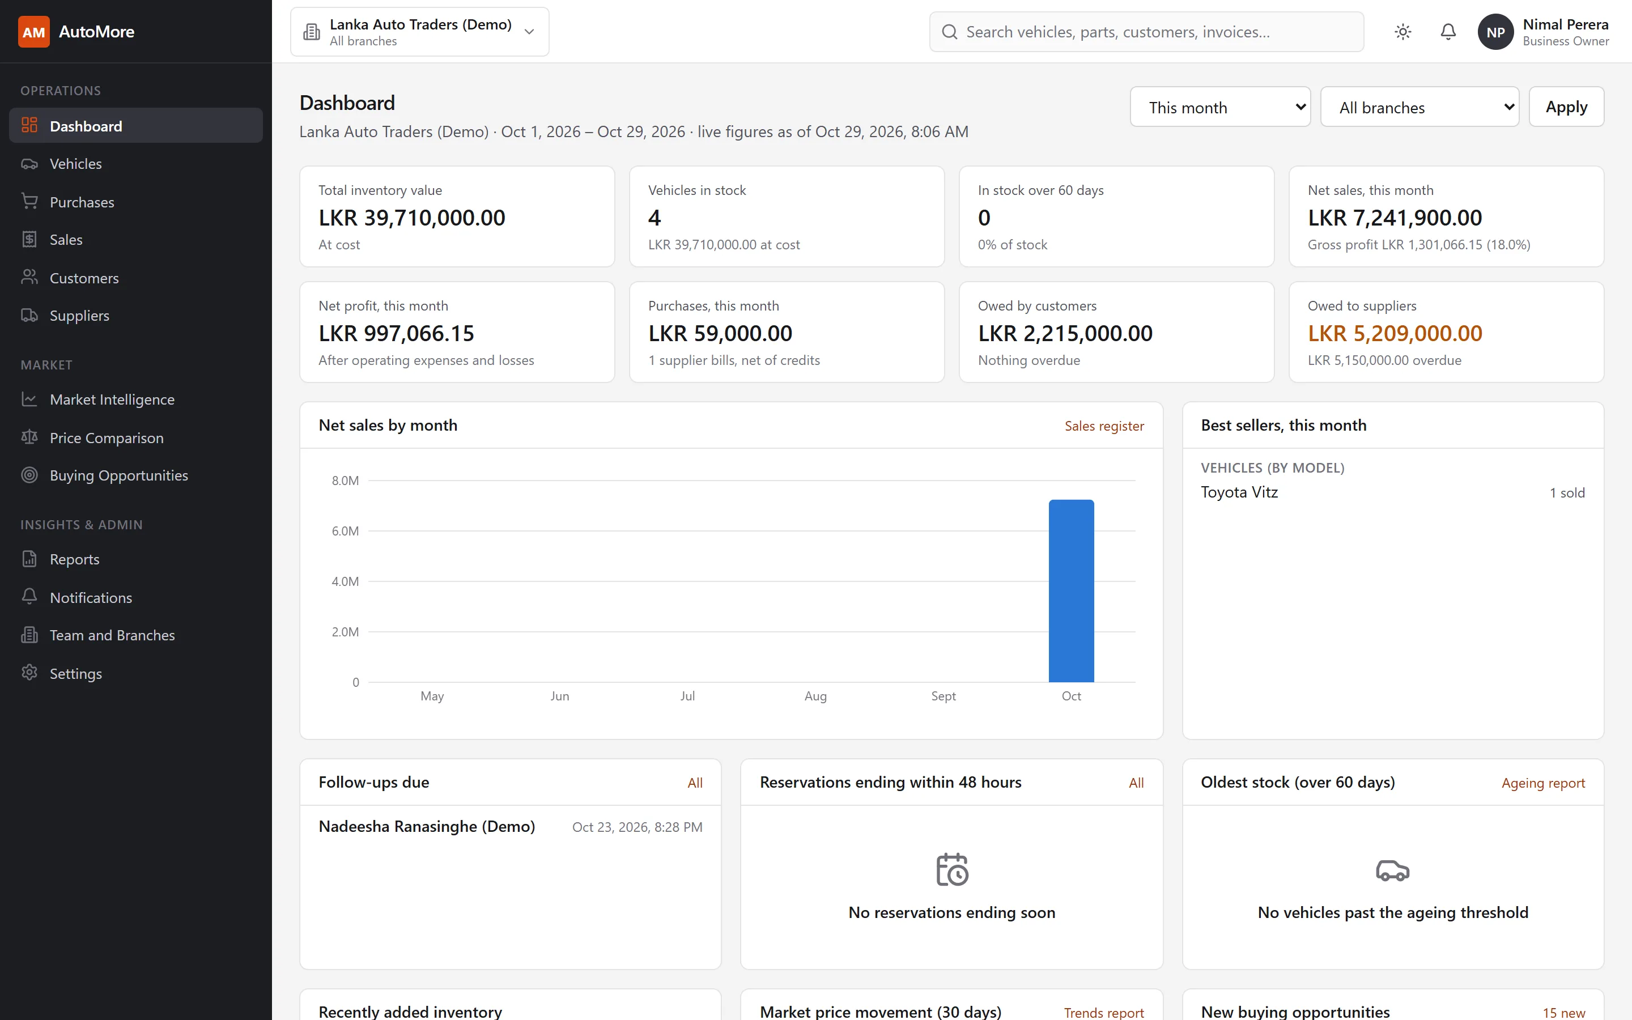Expand the Lanka Auto Traders company switcher chevron
The image size is (1632, 1020).
point(529,32)
